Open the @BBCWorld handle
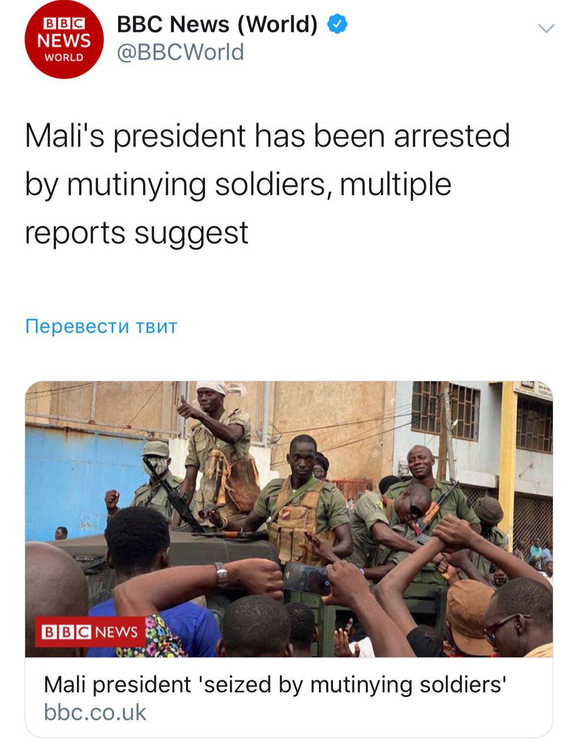Screen dimensions: 578x752 tap(180, 53)
